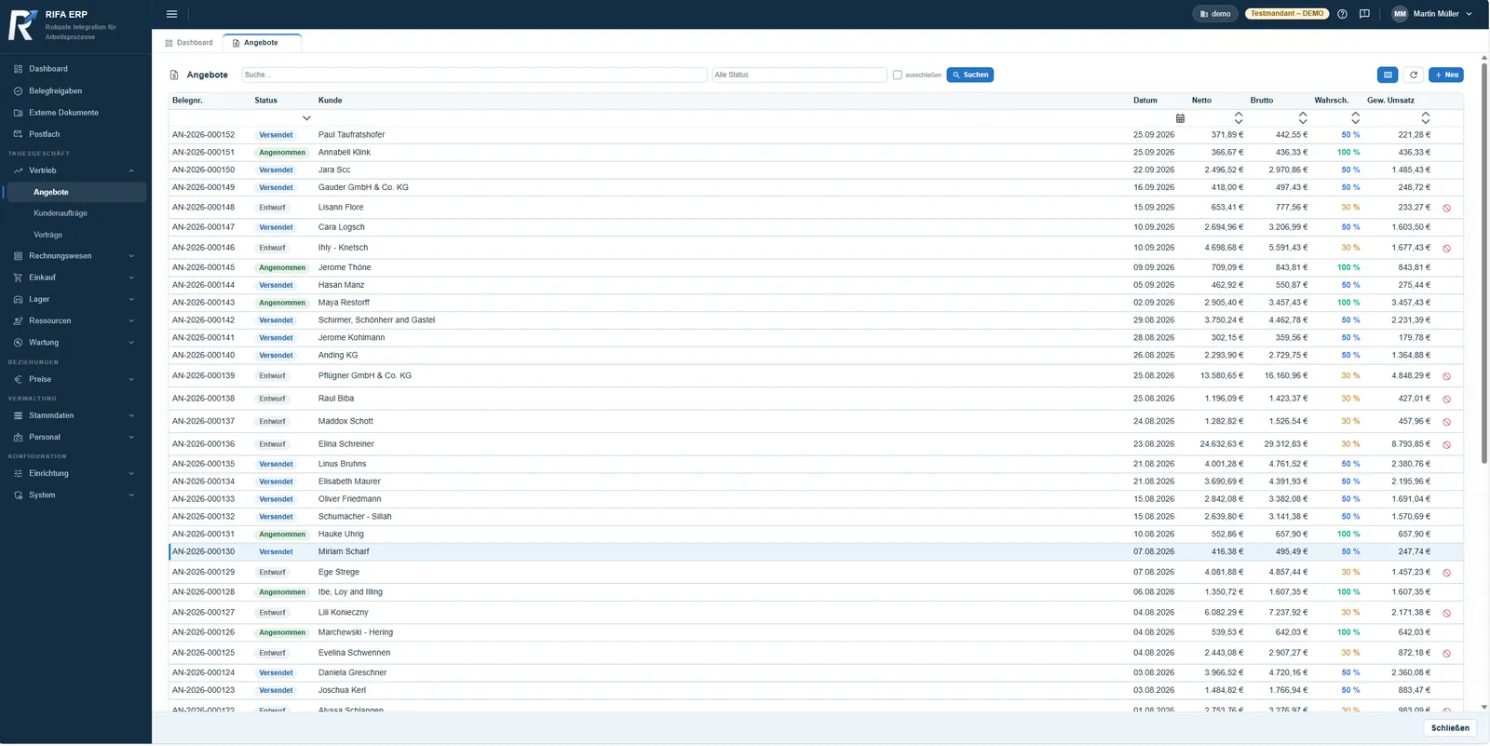This screenshot has width=1490, height=746.
Task: Expand the Stammdaten menu
Action: pos(74,415)
